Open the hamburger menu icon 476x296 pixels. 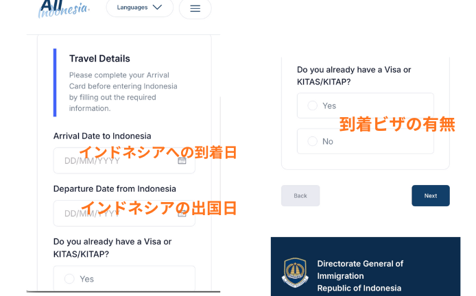[x=195, y=8]
